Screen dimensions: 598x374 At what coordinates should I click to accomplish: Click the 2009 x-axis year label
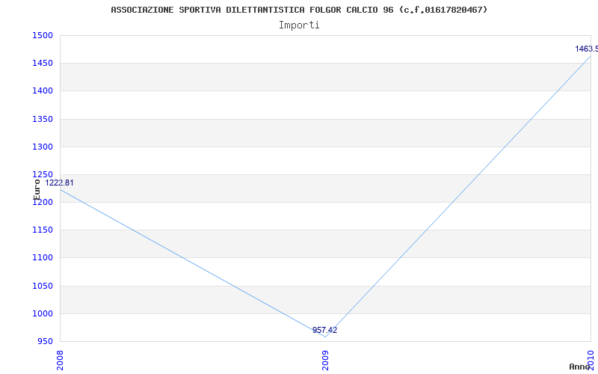point(325,361)
